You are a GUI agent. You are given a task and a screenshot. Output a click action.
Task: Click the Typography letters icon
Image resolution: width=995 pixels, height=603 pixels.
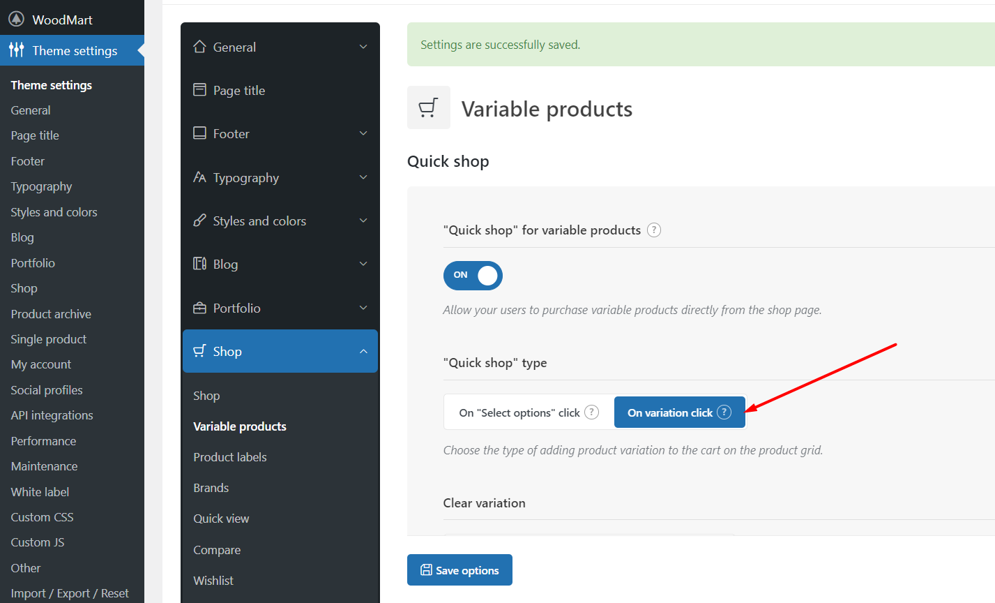pos(199,177)
